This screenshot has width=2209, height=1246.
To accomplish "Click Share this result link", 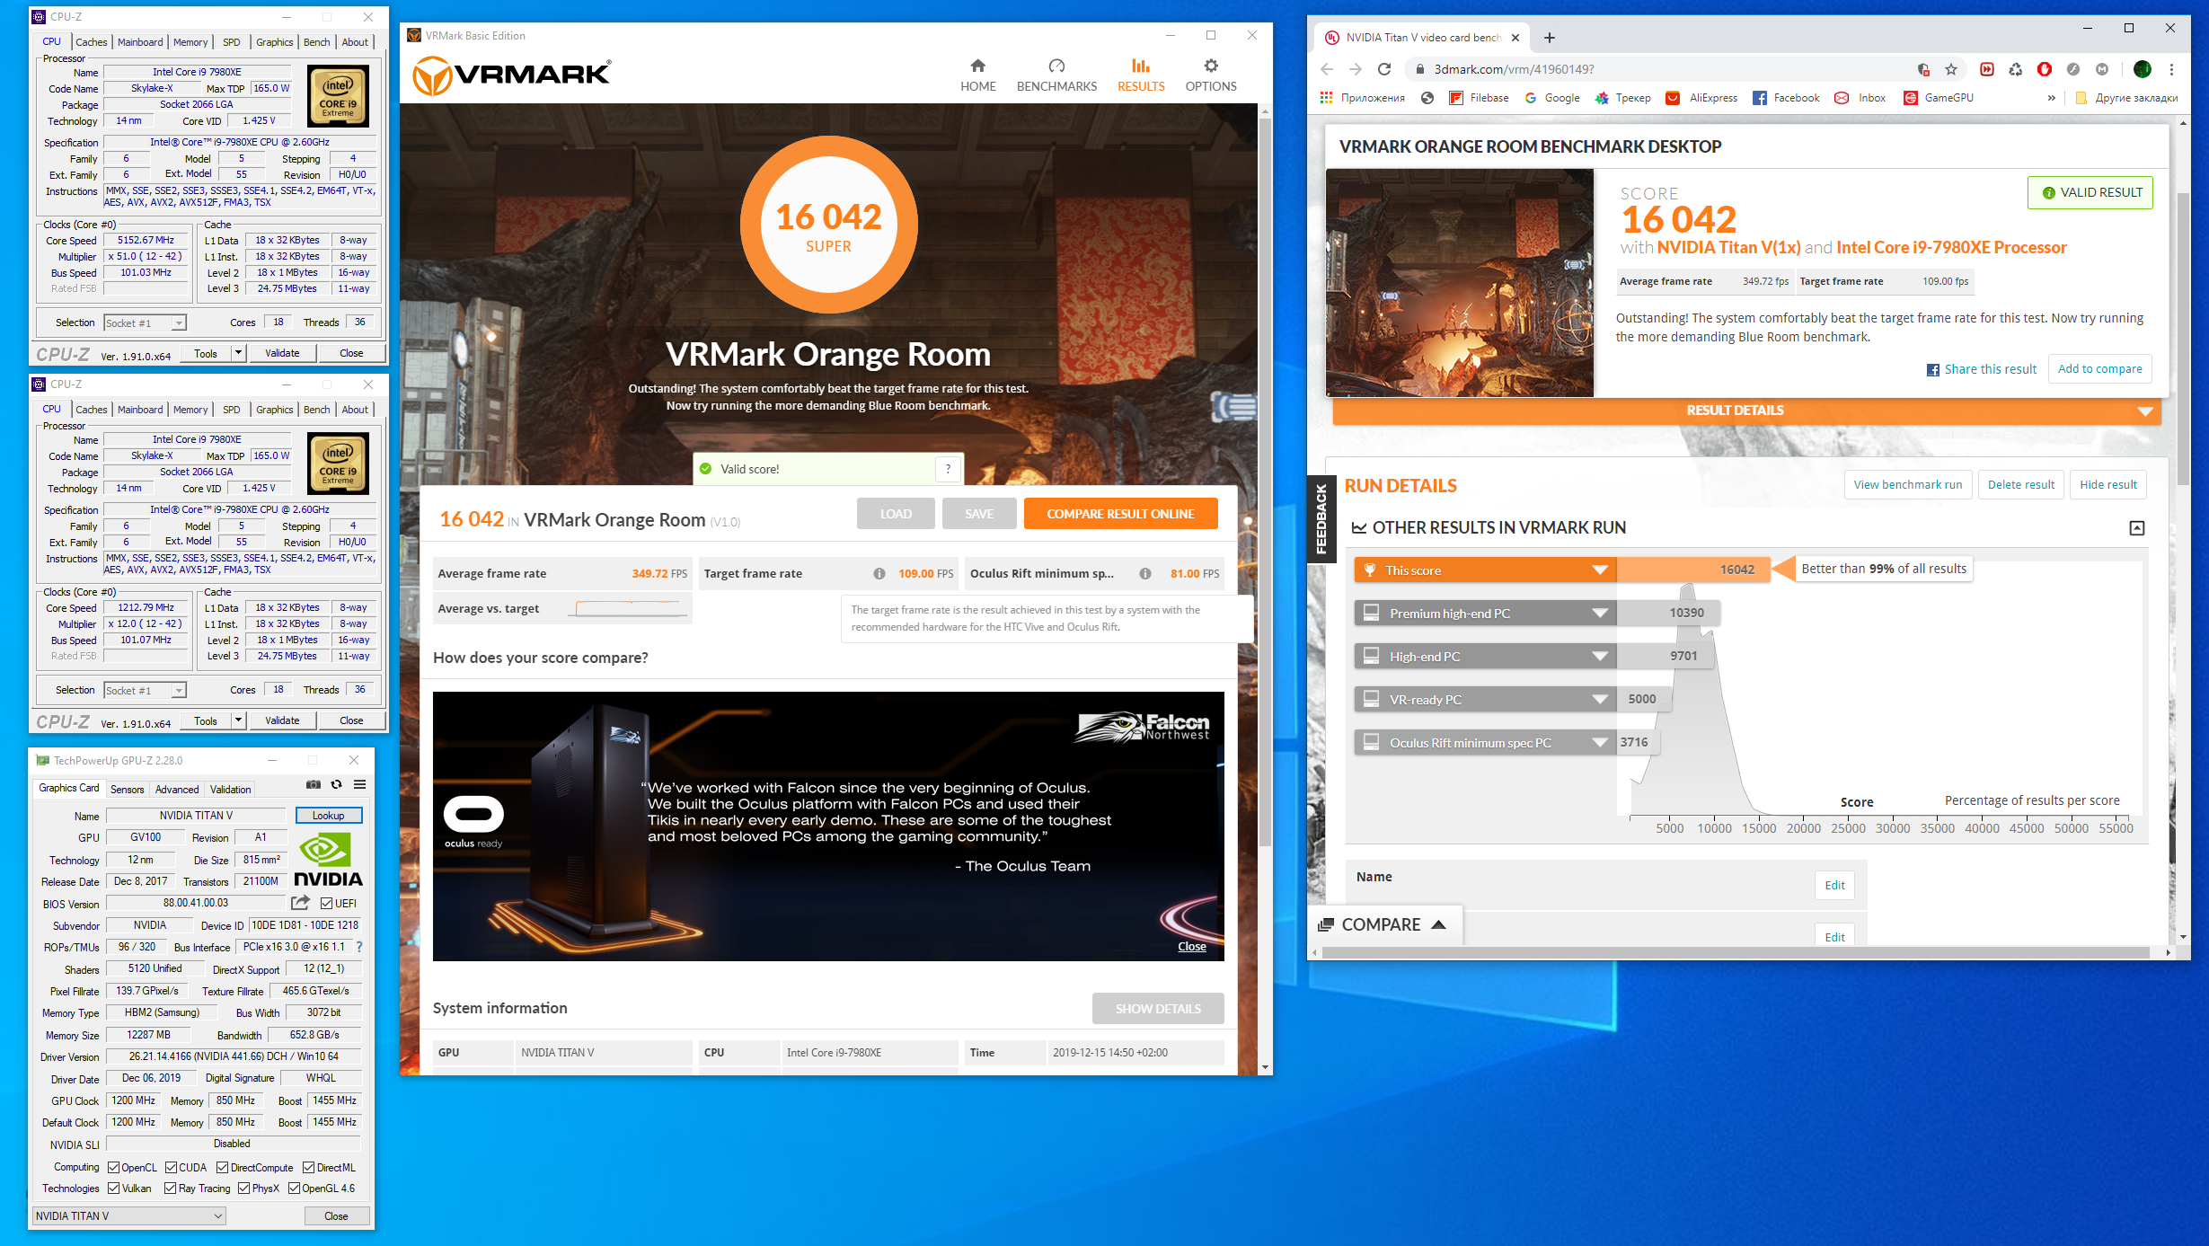I will [1982, 369].
